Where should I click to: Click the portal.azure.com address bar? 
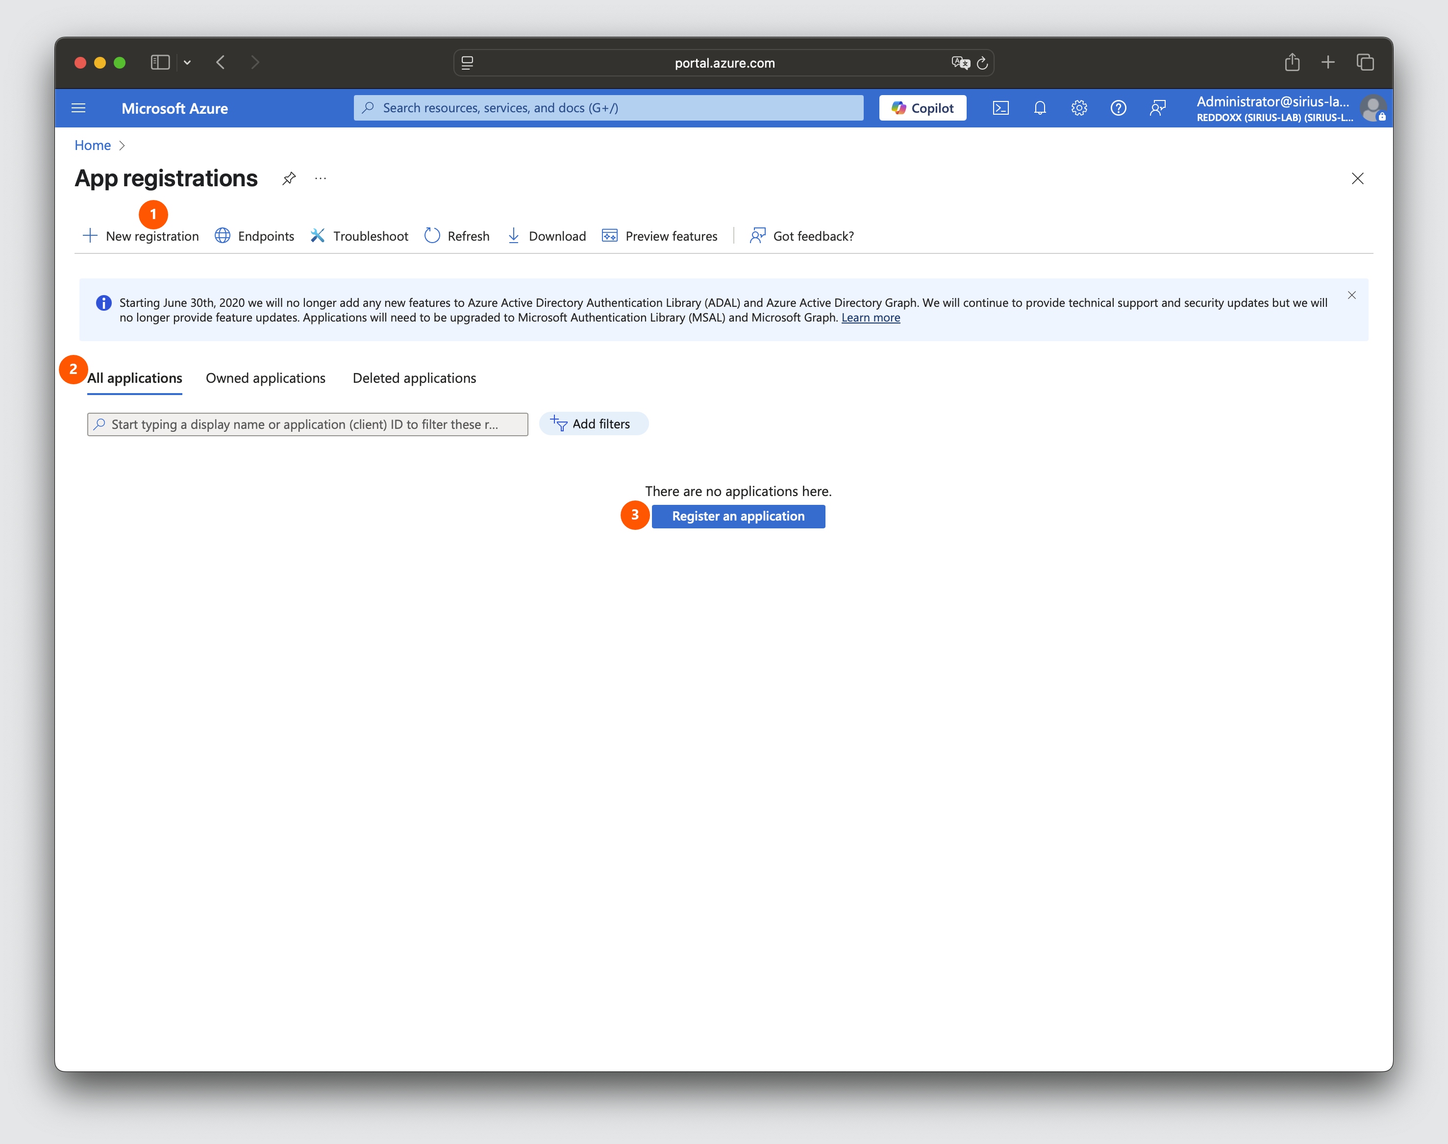click(x=724, y=63)
